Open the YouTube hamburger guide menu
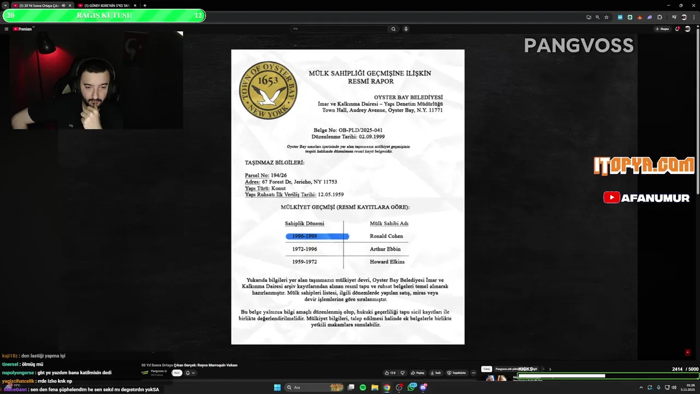Viewport: 700px width, 394px height. point(7,29)
